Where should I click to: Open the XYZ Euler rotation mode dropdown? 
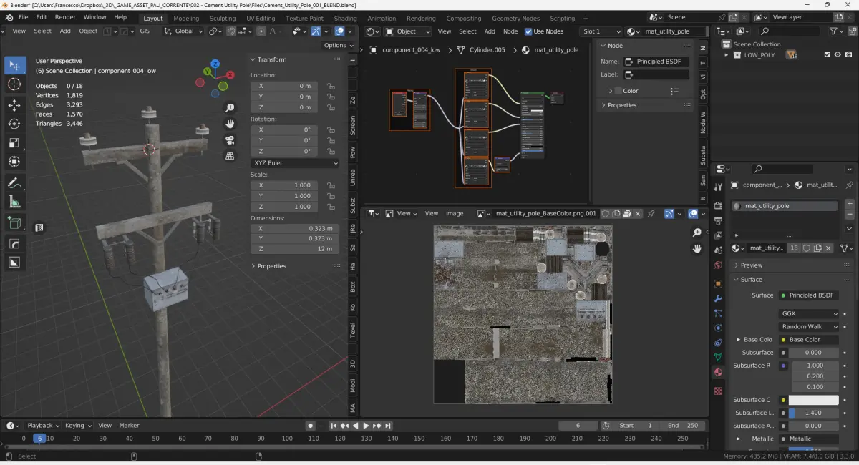[295, 163]
